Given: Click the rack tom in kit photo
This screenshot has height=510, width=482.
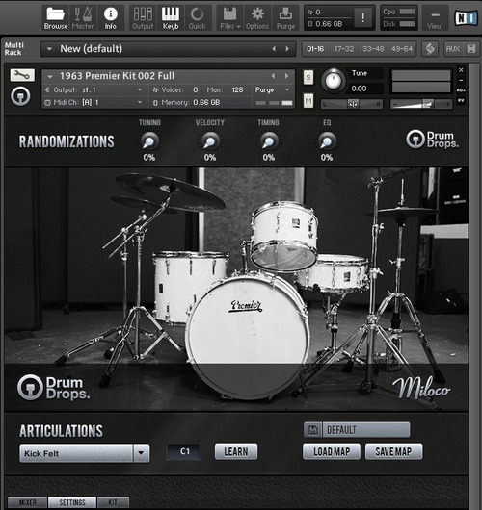Looking at the screenshot, I should click(284, 237).
